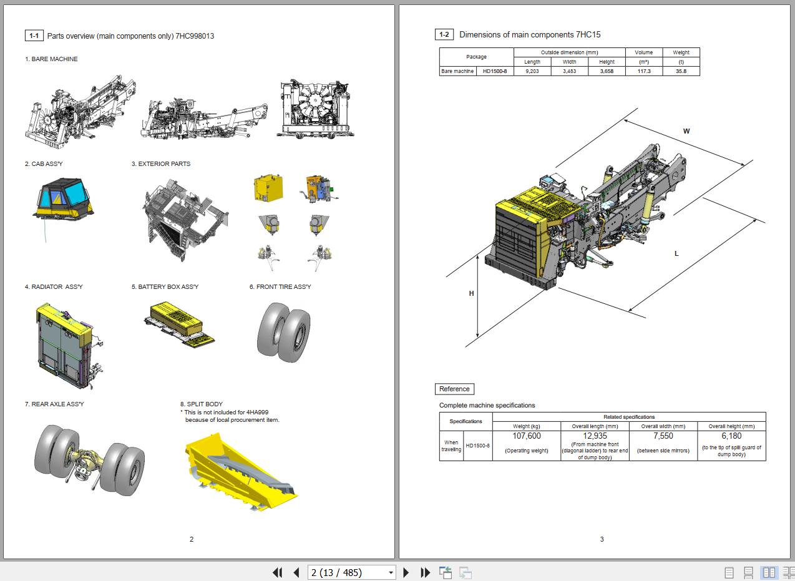Go to the first page
Viewport: 795px width, 581px height.
point(278,572)
